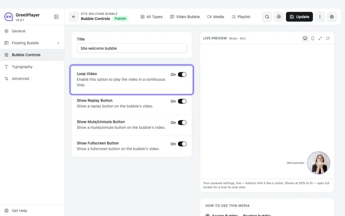This screenshot has width=345, height=216.
Task: Open Typography settings in sidebar
Action: 32,67
